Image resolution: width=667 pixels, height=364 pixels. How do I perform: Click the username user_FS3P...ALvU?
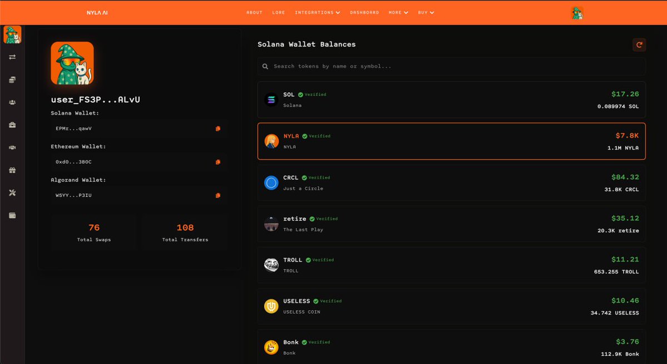[95, 100]
